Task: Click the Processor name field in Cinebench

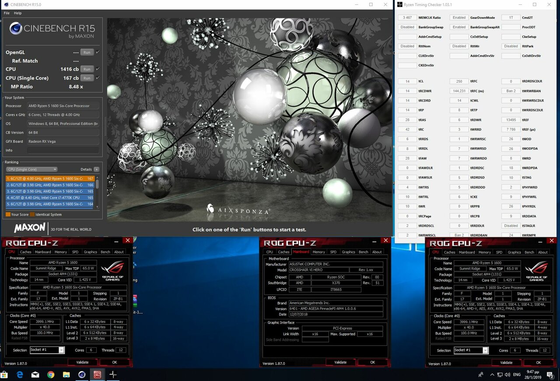Action: point(63,106)
